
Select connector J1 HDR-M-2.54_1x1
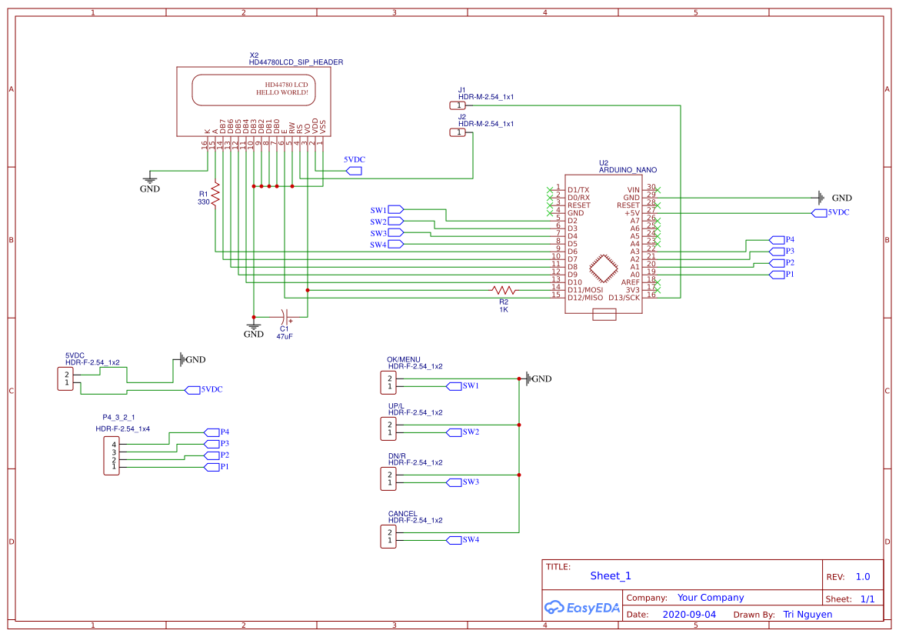[x=456, y=104]
